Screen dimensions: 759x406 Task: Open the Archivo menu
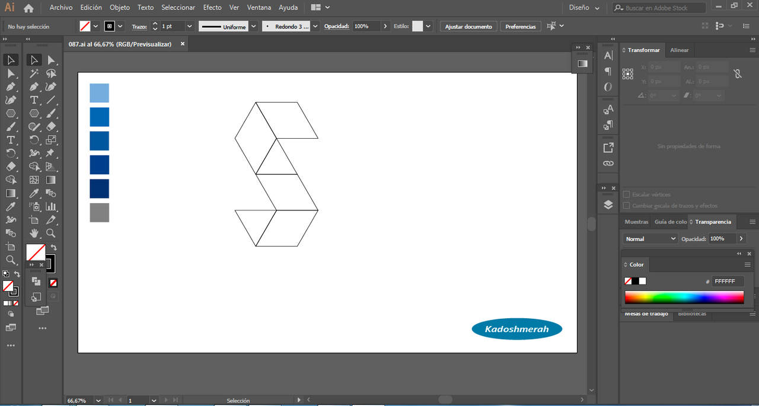pos(61,8)
